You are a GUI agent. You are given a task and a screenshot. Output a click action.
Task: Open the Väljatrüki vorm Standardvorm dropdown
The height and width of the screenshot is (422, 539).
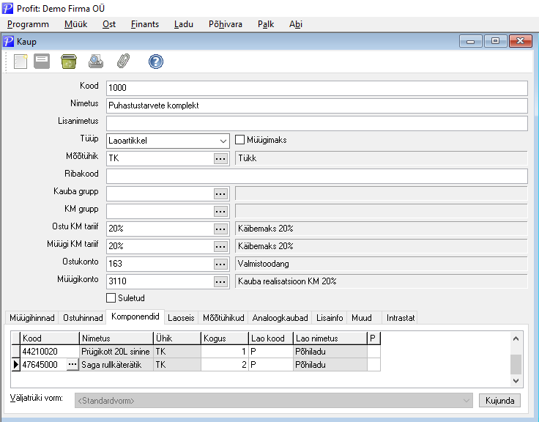pos(466,401)
